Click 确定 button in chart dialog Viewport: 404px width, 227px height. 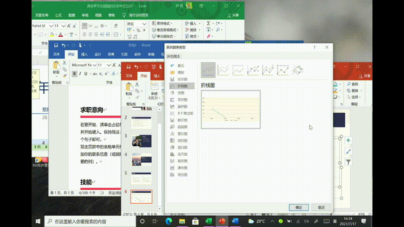pyautogui.click(x=299, y=207)
